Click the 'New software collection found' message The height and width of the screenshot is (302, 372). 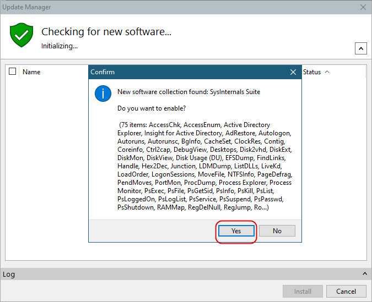coord(188,92)
